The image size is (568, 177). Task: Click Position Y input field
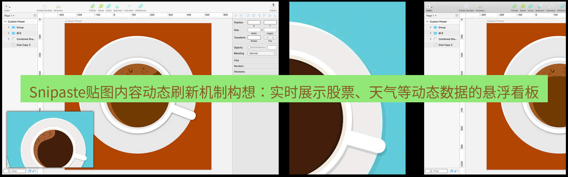coord(270,22)
